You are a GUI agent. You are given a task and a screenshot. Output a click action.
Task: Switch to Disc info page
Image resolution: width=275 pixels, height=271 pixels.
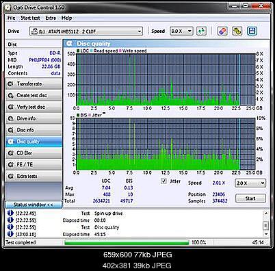34,130
